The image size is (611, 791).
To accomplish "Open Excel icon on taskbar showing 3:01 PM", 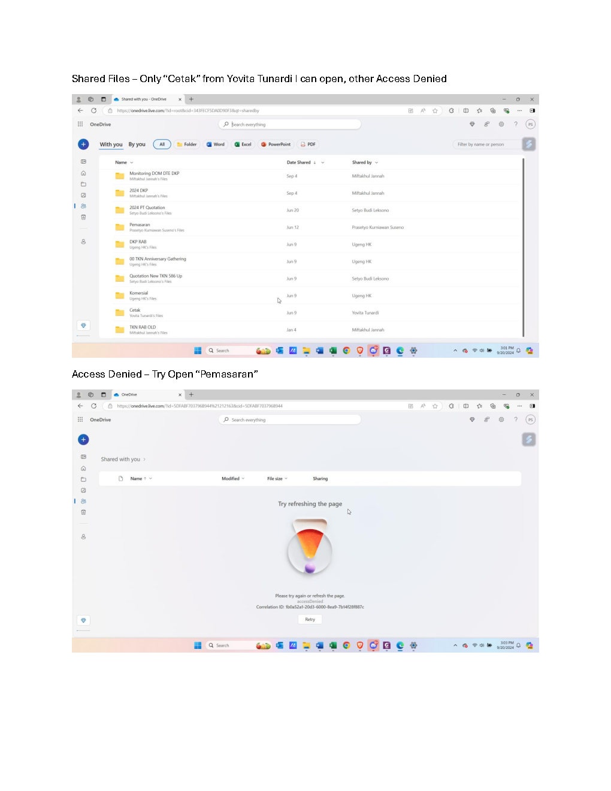I will (332, 351).
